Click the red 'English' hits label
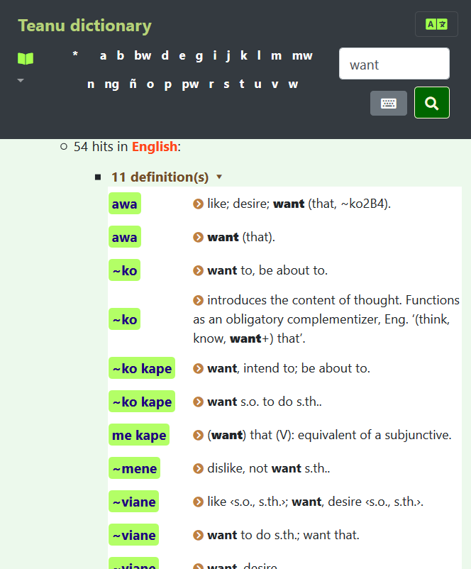Image resolution: width=471 pixels, height=569 pixels. tap(154, 147)
